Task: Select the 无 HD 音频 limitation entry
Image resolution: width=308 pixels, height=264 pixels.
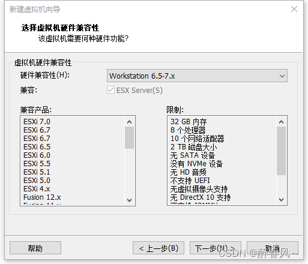Action: click(x=189, y=172)
